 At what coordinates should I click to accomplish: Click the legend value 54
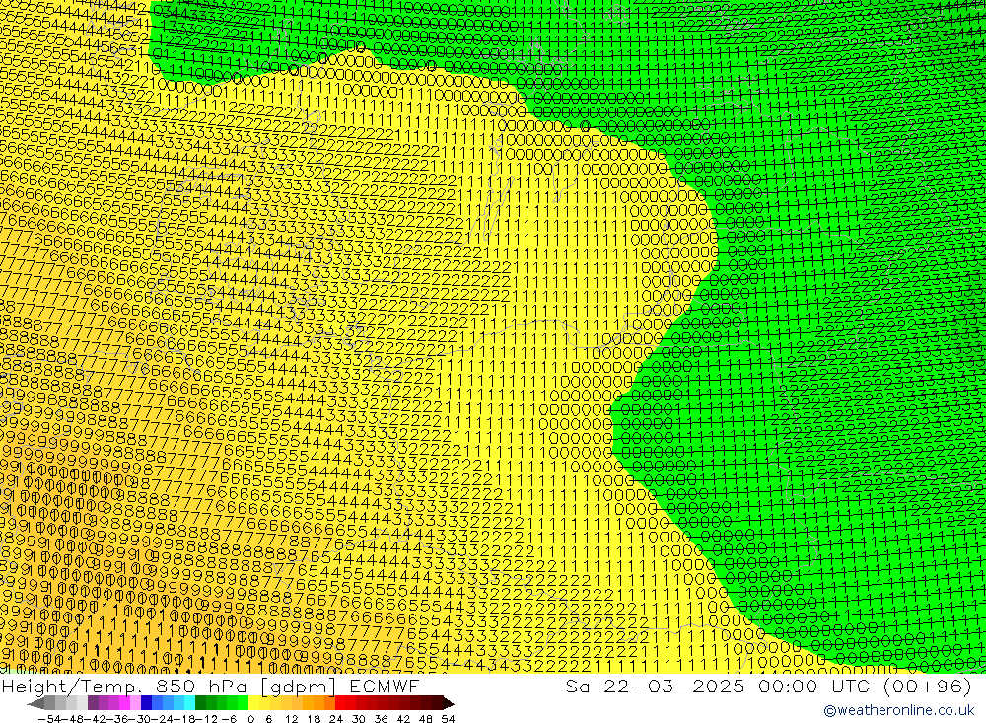[x=448, y=719]
